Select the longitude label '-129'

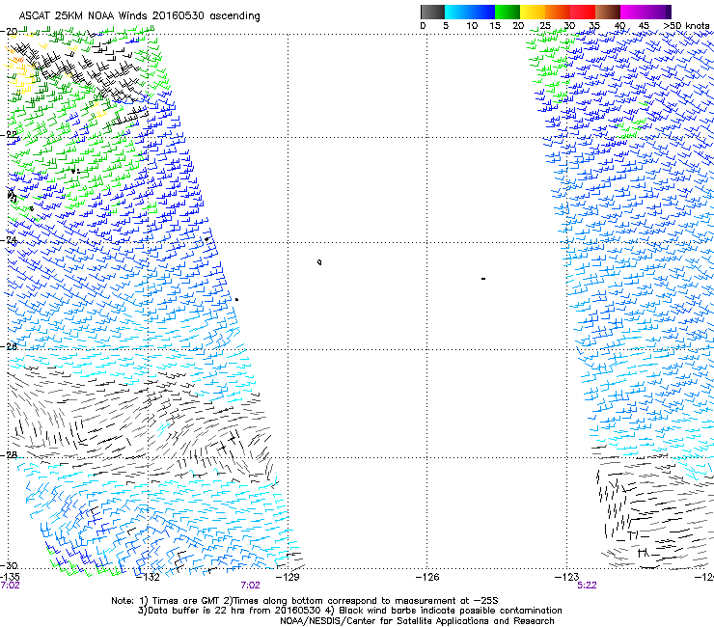(x=288, y=577)
